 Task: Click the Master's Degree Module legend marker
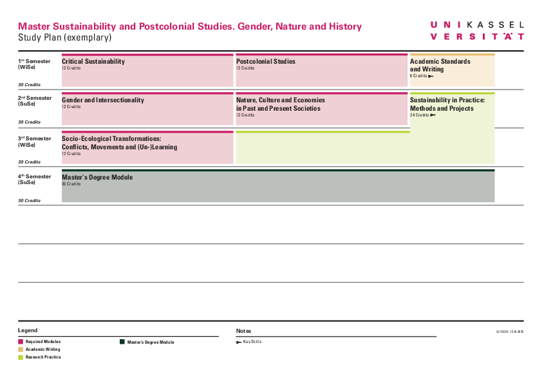122,342
